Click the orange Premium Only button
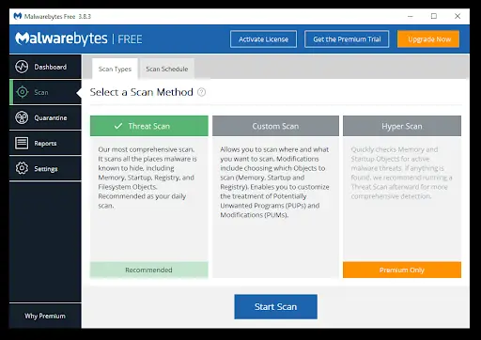Screen dimensions: 481x340 402,270
